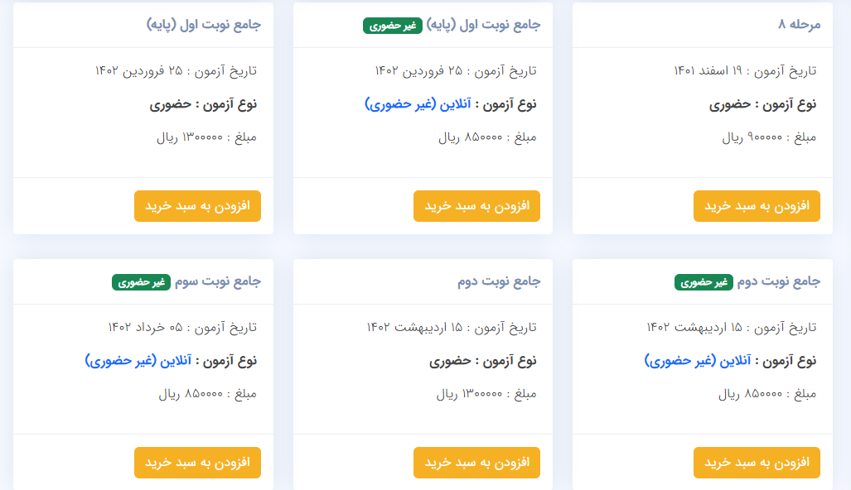Click غیر حضوری badge on جامع نوبت سوم
851x490 pixels.
[141, 282]
